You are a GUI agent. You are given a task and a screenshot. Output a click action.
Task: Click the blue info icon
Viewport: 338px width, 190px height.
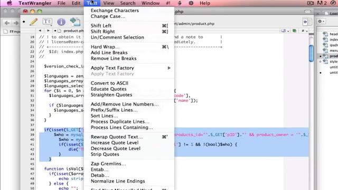coord(61,22)
